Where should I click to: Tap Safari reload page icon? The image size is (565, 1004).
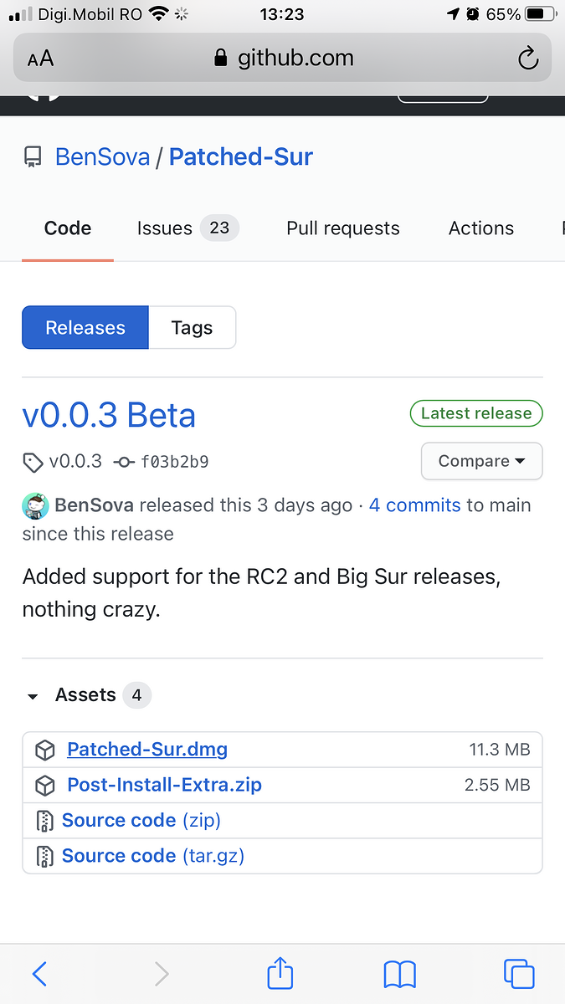pos(527,58)
